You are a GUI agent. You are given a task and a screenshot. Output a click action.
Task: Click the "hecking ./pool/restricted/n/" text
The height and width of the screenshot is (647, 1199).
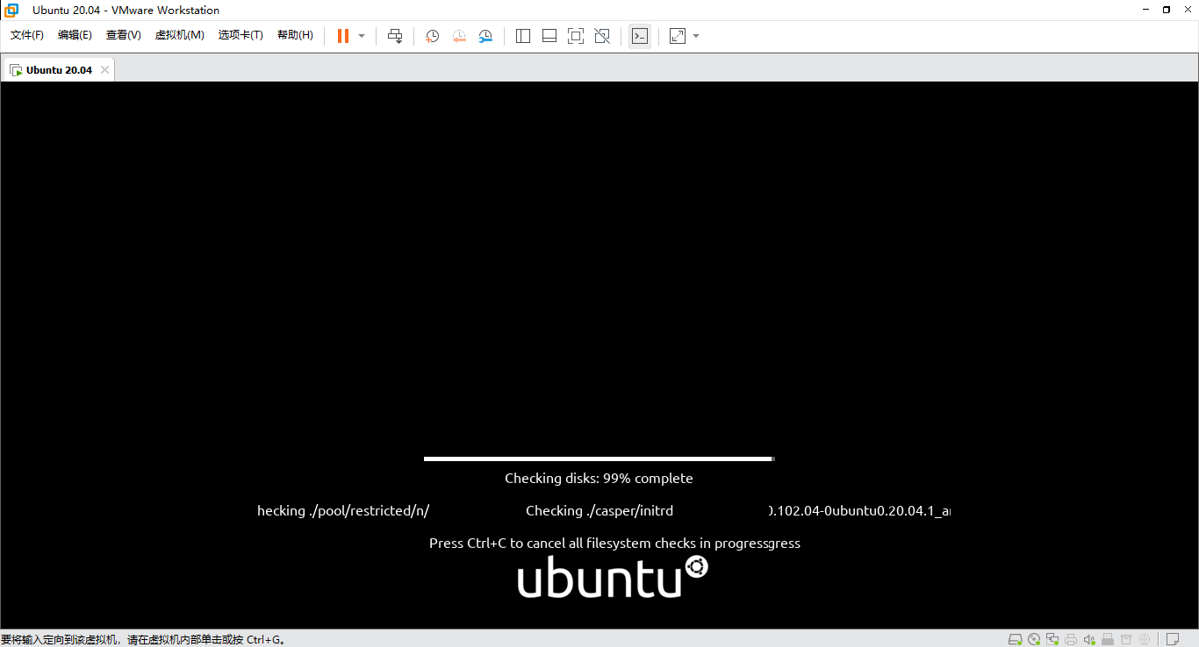coord(343,510)
